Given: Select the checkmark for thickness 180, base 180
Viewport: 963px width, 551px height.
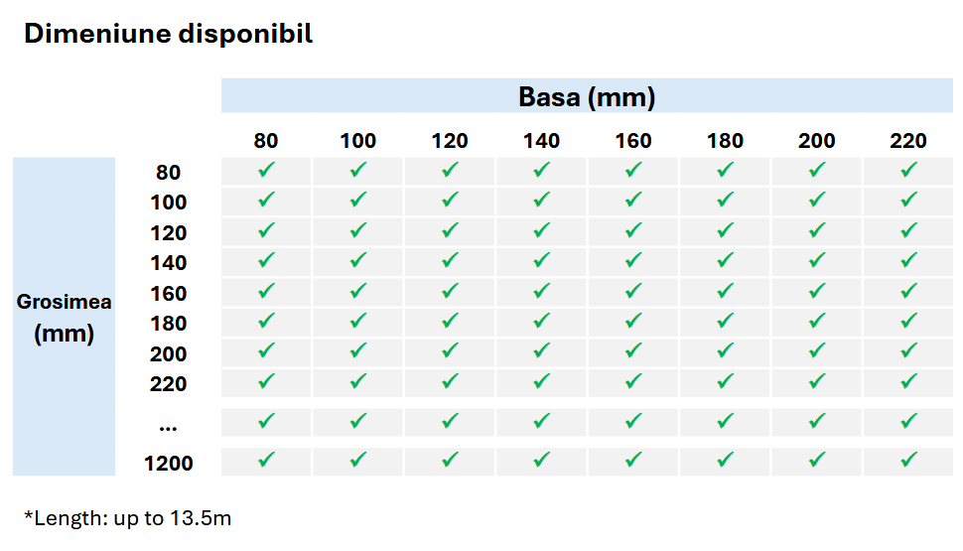Looking at the screenshot, I should coord(725,322).
